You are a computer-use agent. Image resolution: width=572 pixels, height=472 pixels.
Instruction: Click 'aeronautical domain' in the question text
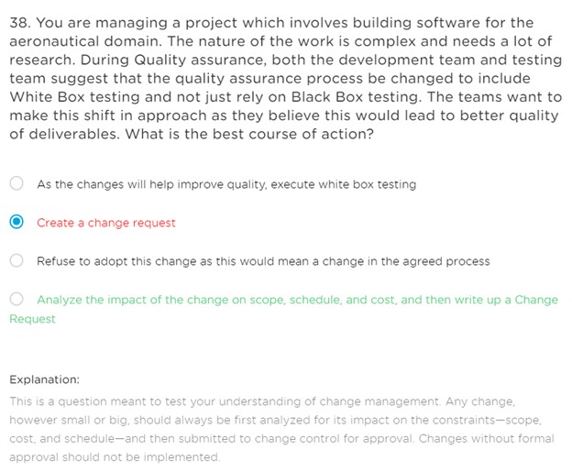(x=85, y=41)
